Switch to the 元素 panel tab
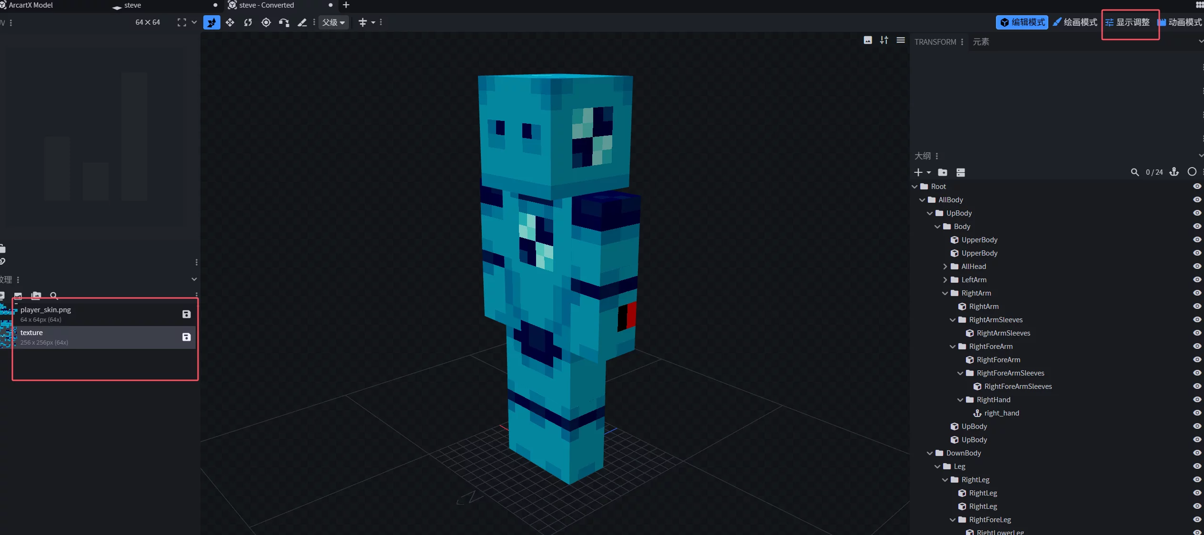The width and height of the screenshot is (1204, 535). 981,42
